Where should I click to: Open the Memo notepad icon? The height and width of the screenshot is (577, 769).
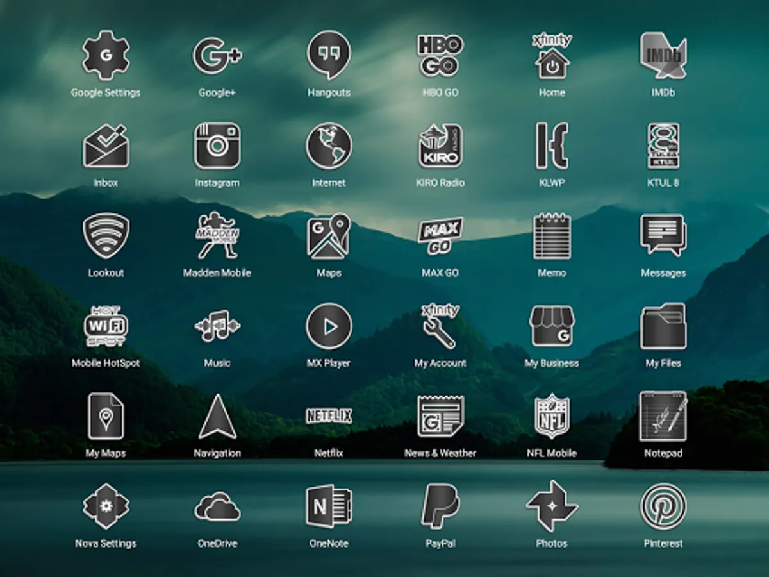click(x=552, y=236)
